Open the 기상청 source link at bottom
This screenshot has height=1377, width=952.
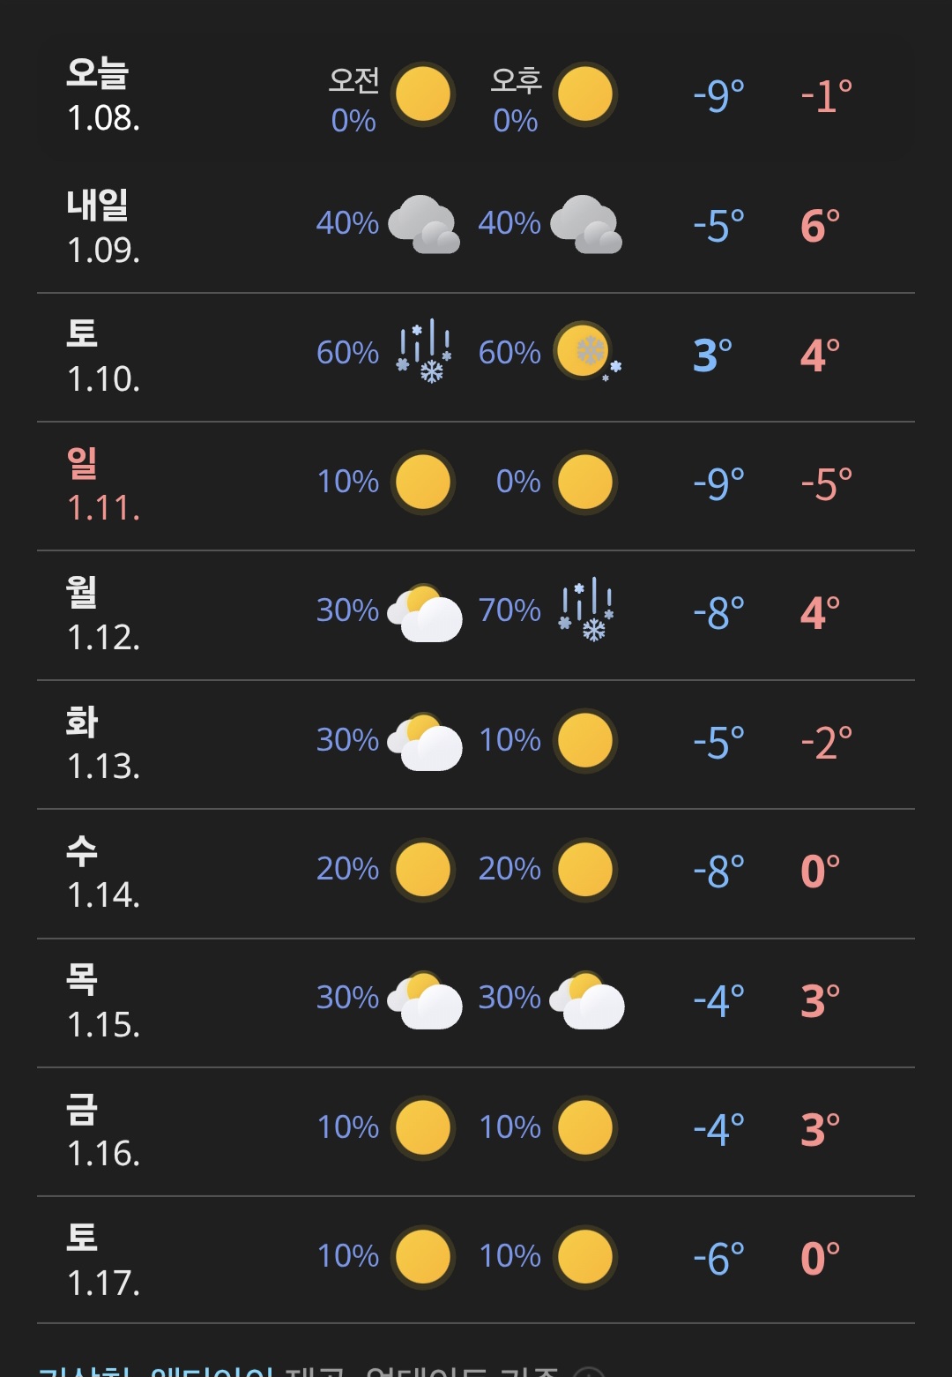coord(84,1372)
